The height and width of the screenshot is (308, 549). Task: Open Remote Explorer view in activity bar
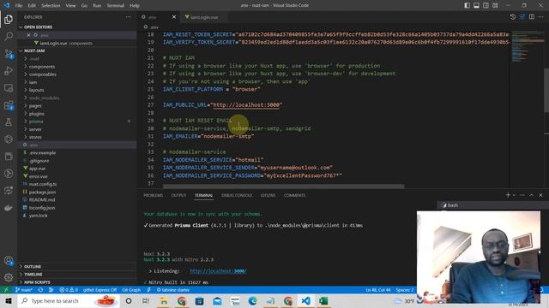[x=9, y=87]
